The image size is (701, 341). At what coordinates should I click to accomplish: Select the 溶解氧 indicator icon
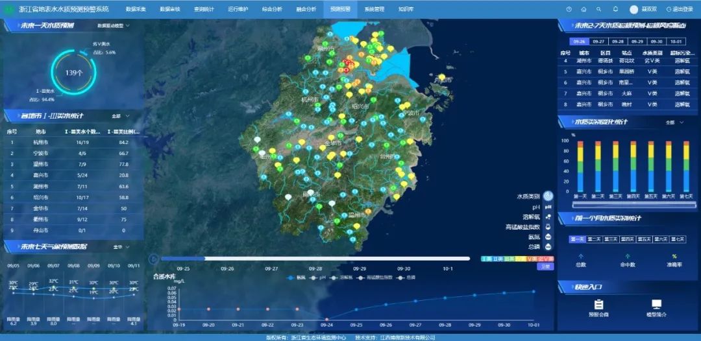(548, 217)
